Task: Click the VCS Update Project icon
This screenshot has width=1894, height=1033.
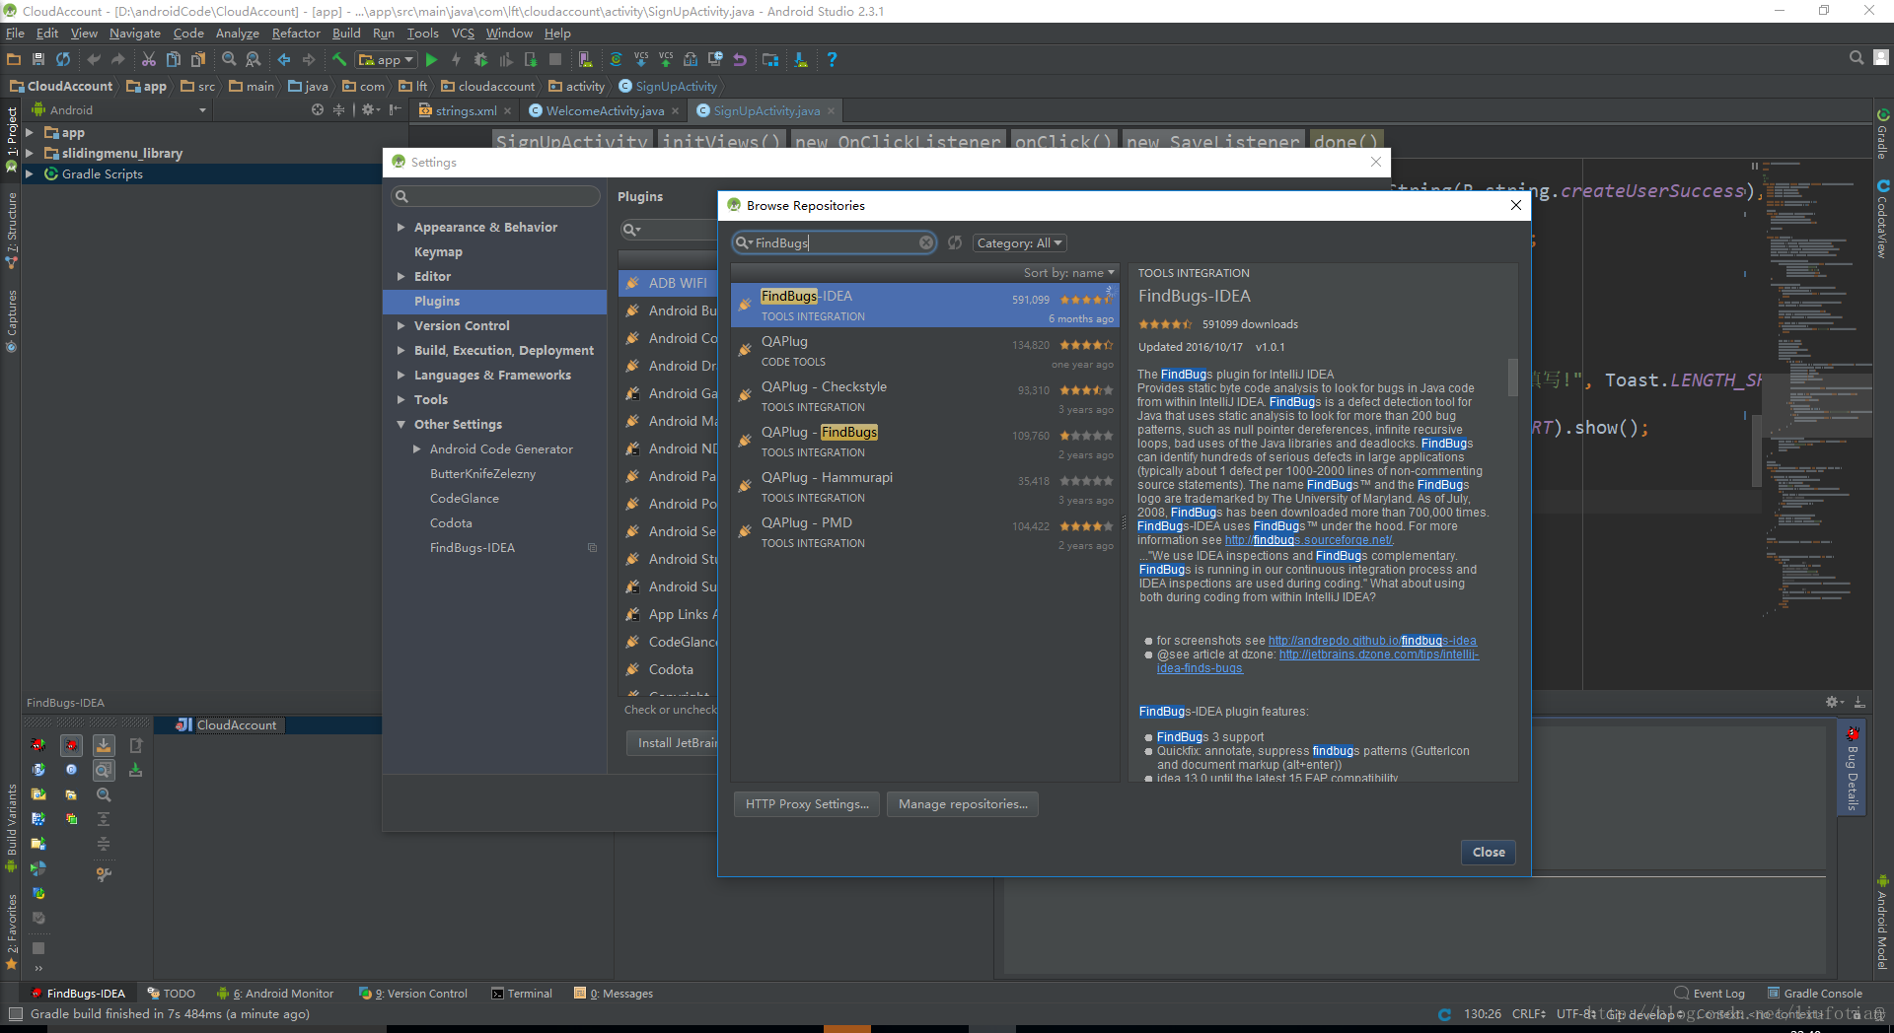Action: tap(641, 60)
